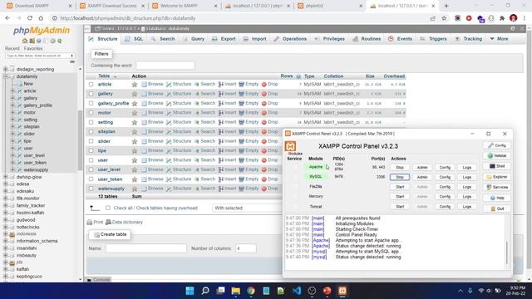The image size is (532, 299).
Task: Favorite the motor table with star icon
Action: [135, 113]
